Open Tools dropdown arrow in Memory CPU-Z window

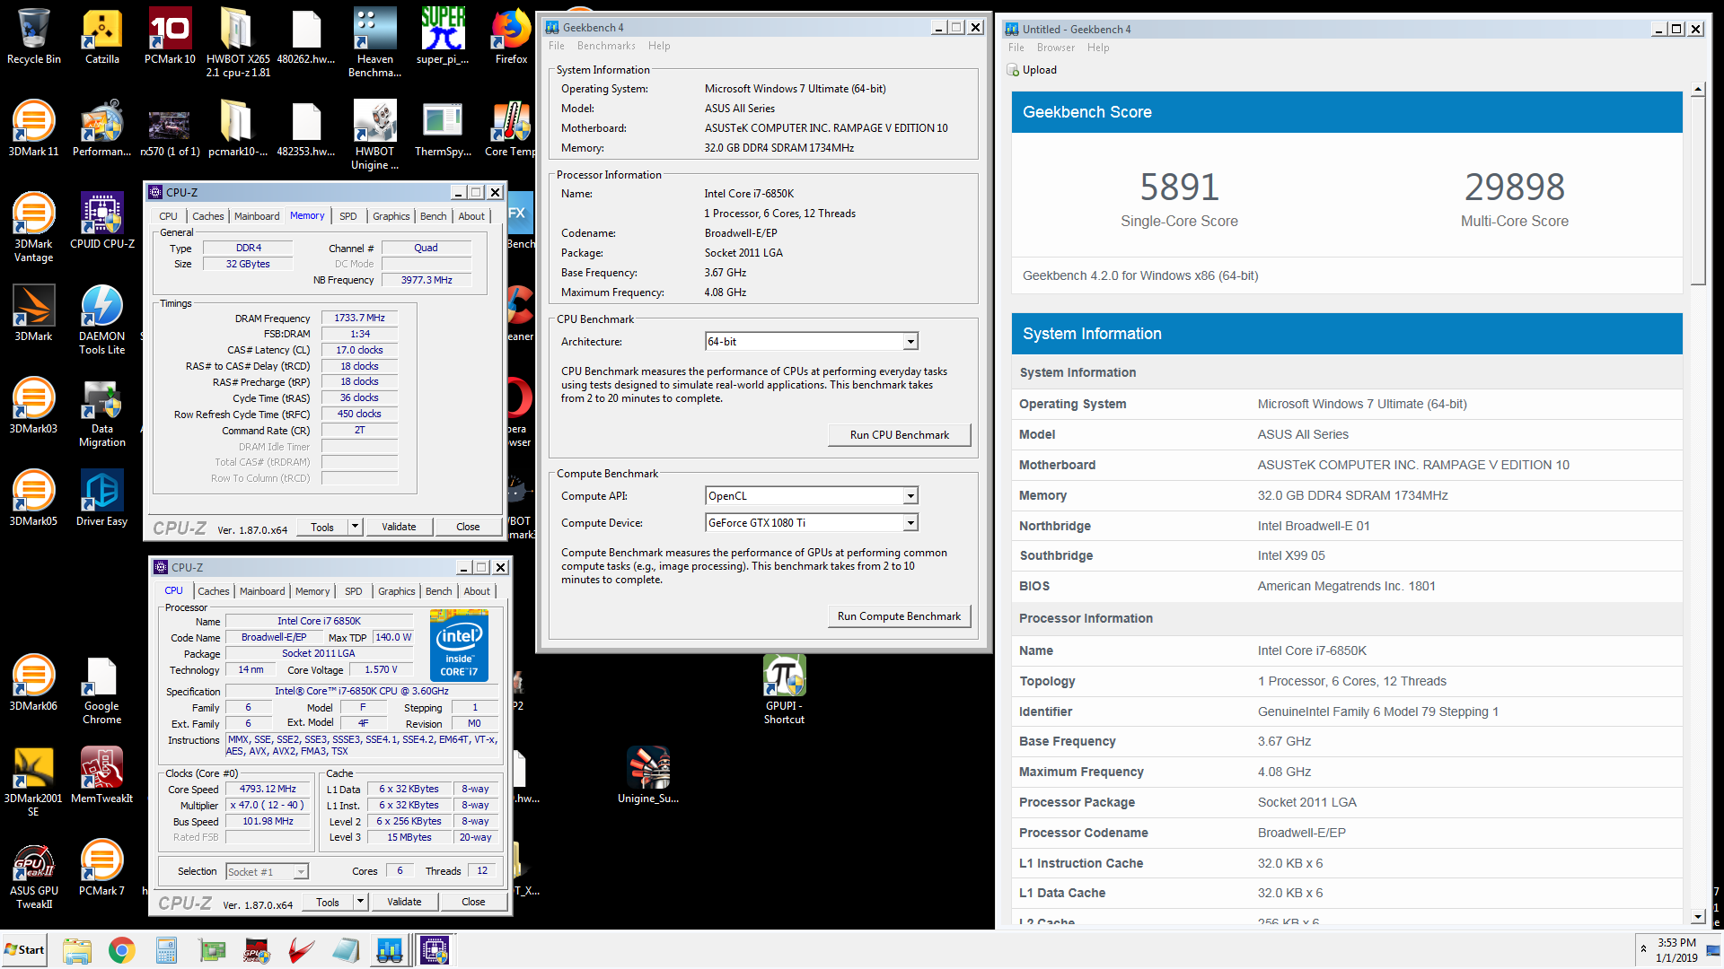point(356,527)
